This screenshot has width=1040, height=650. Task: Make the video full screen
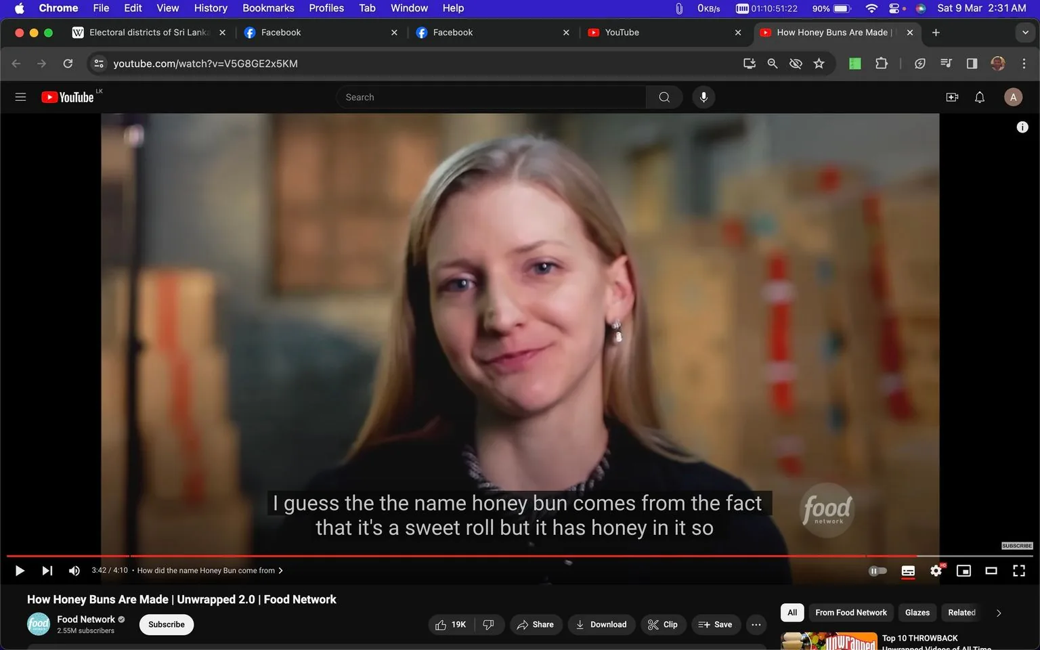1019,570
